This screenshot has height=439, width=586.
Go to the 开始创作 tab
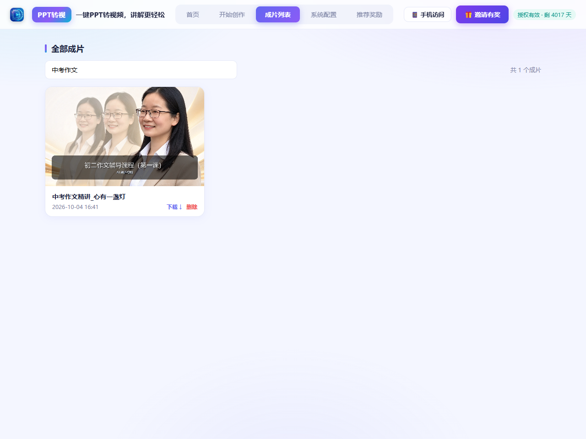(x=232, y=15)
